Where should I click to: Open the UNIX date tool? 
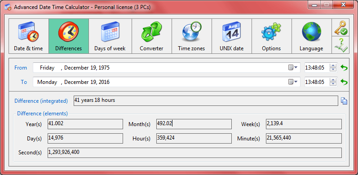coord(231,36)
